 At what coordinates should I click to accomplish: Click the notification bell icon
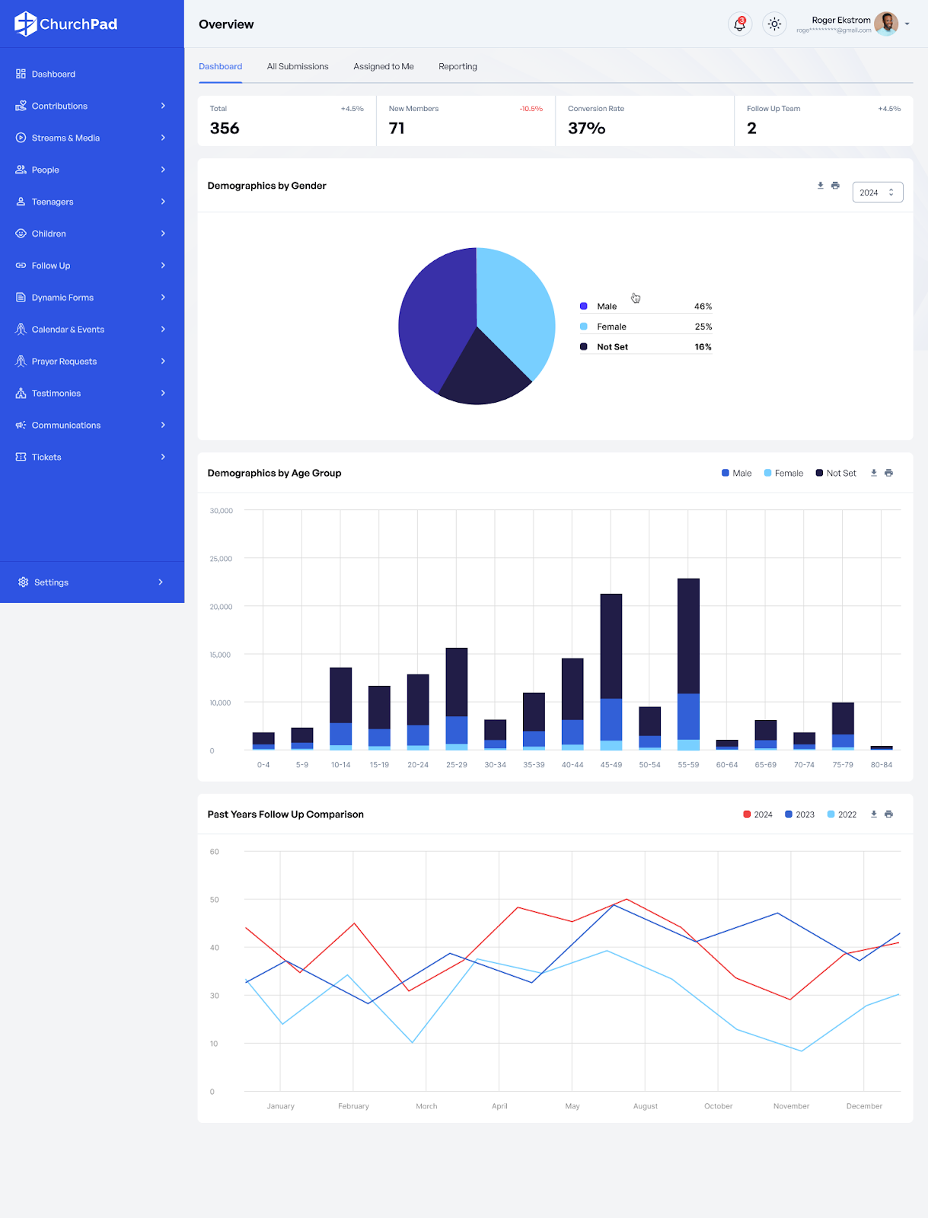tap(739, 24)
